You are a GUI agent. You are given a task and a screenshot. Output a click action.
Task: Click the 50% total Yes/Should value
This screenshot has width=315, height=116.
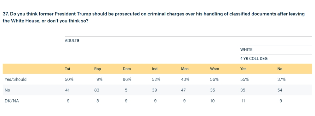click(x=69, y=79)
